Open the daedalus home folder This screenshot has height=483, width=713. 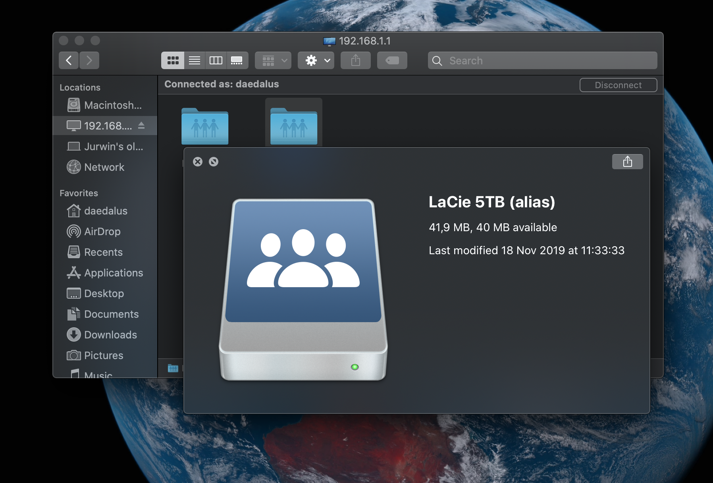105,211
